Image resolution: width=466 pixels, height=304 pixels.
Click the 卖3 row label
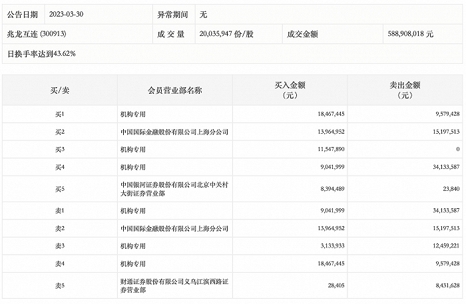[x=59, y=247]
